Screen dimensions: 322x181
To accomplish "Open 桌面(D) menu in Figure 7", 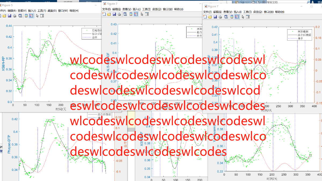I will click(x=258, y=12).
